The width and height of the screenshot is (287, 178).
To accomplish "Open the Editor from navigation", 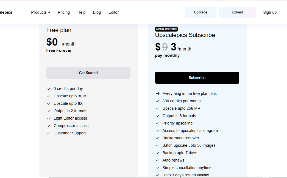I will coord(113,12).
